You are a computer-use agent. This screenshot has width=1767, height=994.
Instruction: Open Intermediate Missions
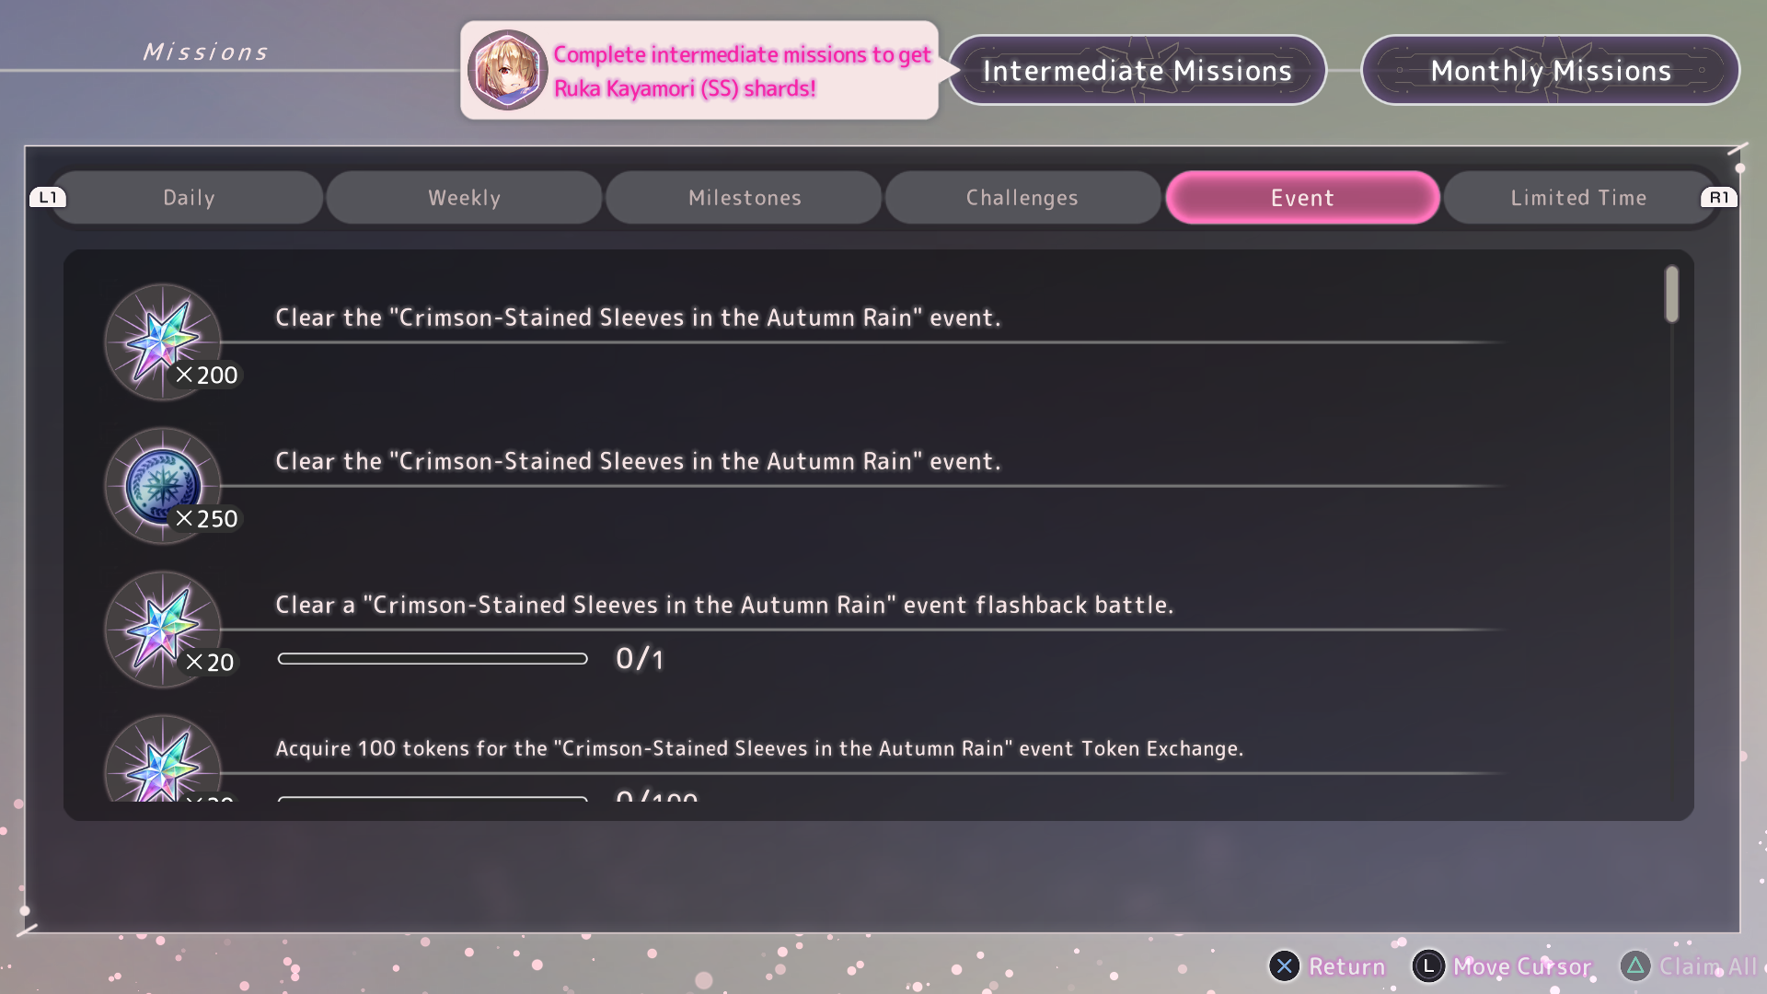1138,70
